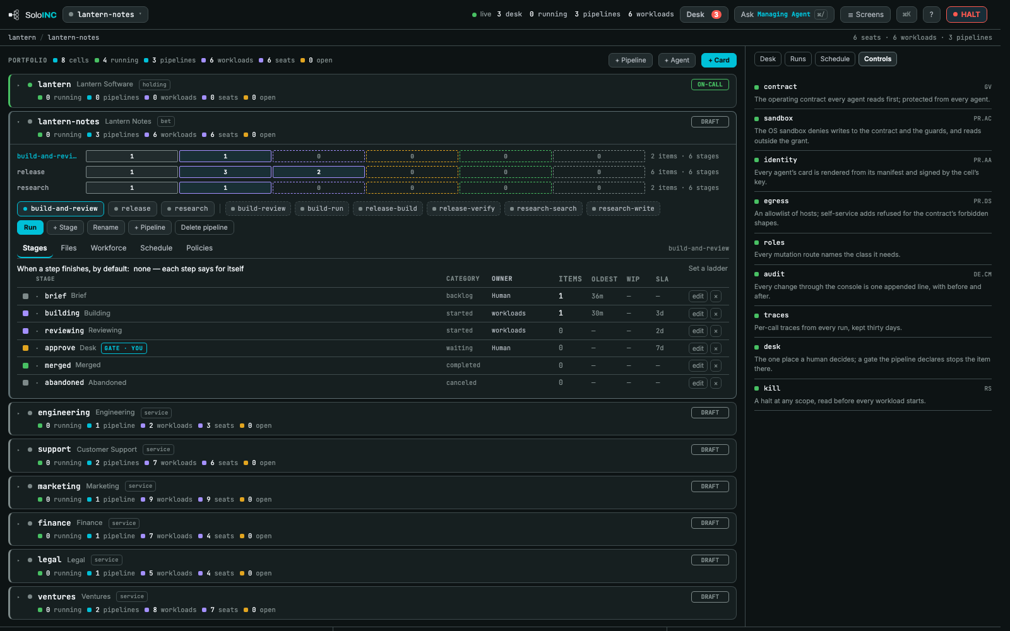This screenshot has height=631, width=1010.
Task: Click the Run pipeline button
Action: tap(30, 228)
